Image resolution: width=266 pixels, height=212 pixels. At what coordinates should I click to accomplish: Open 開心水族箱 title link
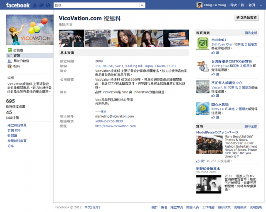click(x=220, y=104)
